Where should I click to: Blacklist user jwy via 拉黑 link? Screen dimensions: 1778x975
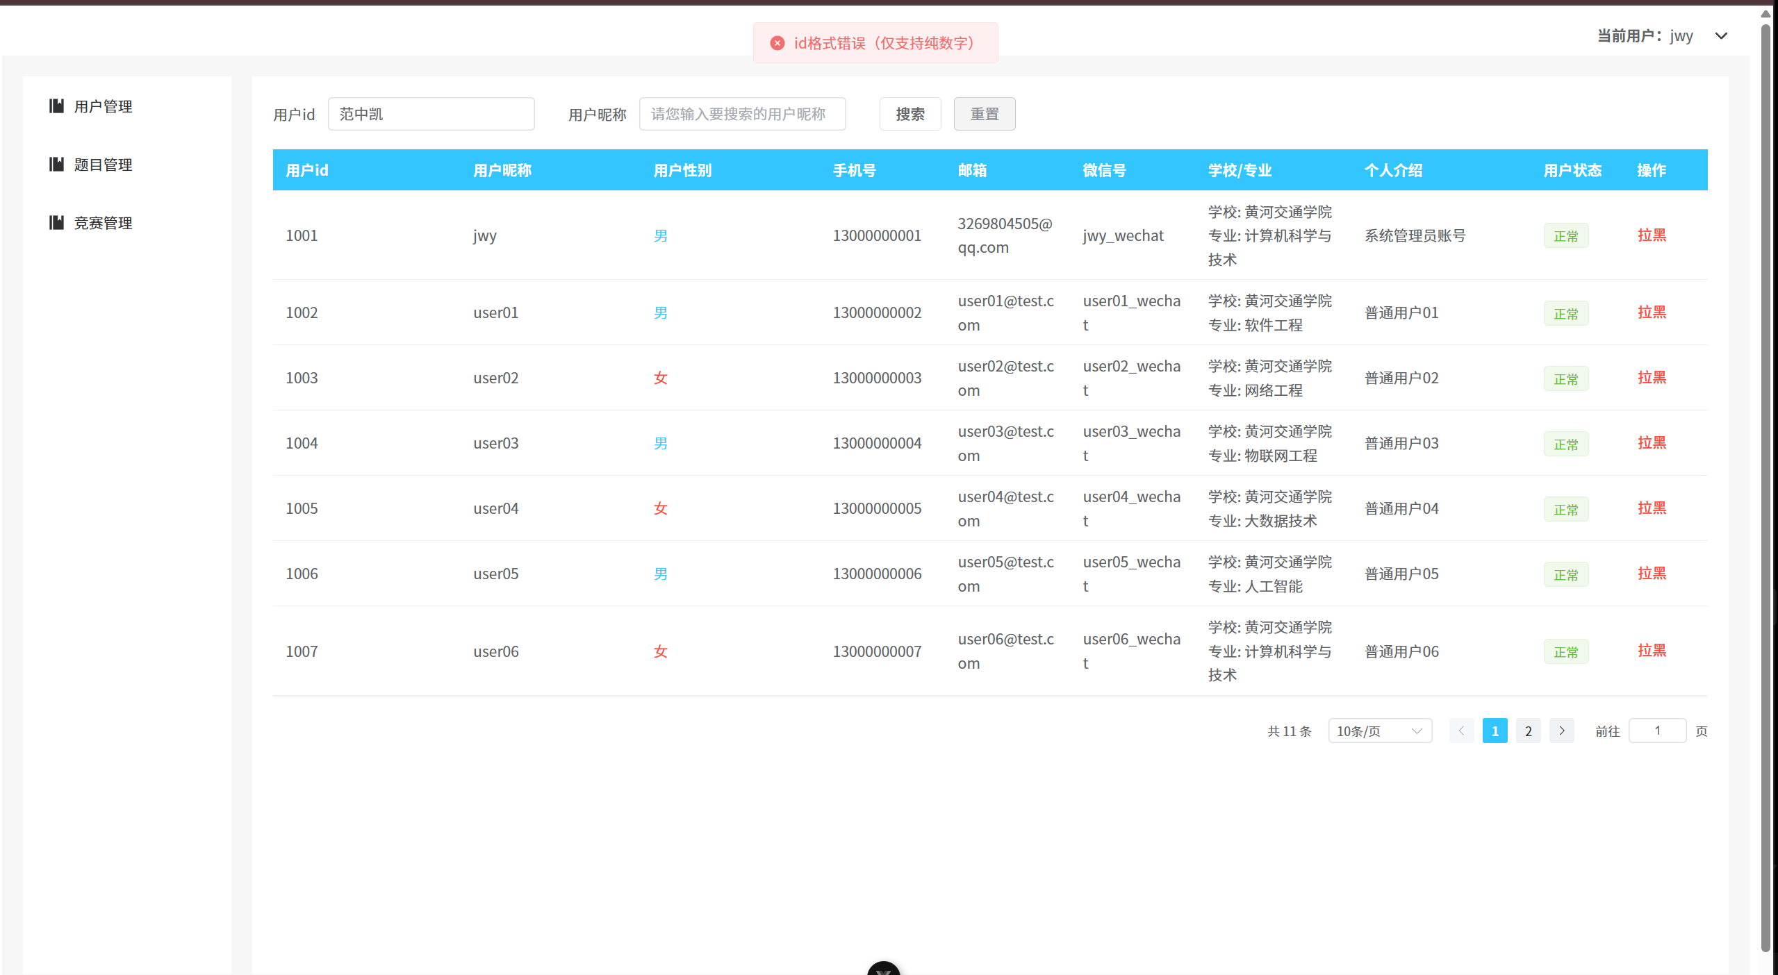click(x=1651, y=235)
